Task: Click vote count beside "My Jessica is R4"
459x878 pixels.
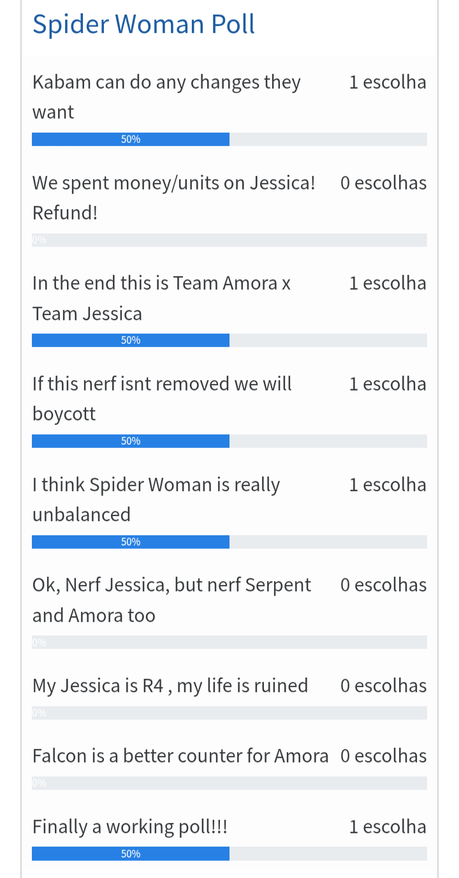Action: 383,685
